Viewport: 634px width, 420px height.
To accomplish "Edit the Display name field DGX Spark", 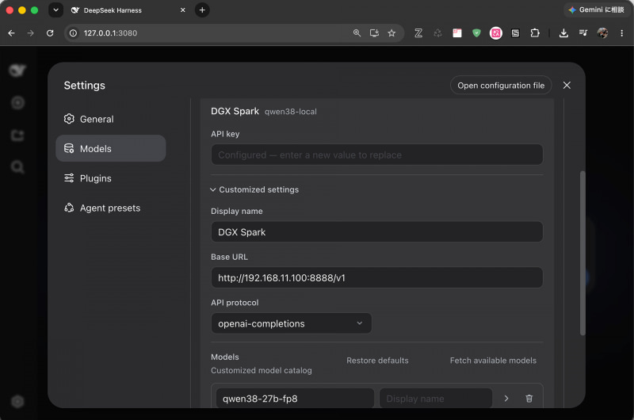I will 376,232.
